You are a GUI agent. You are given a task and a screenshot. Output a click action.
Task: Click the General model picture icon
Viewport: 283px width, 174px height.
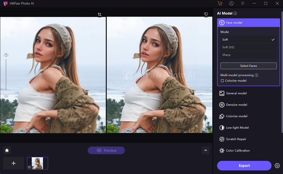[221, 93]
